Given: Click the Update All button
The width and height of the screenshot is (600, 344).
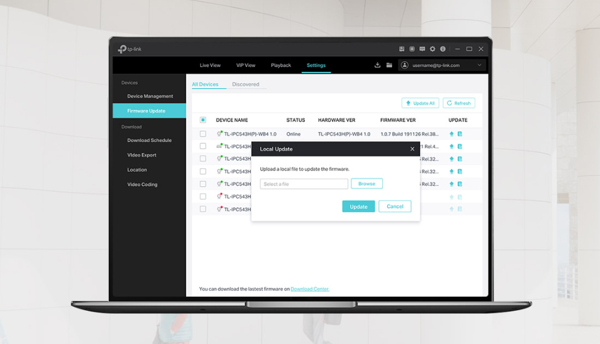Looking at the screenshot, I should 420,103.
